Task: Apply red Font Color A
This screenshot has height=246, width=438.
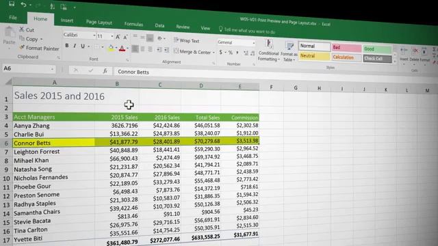Action: pos(122,49)
